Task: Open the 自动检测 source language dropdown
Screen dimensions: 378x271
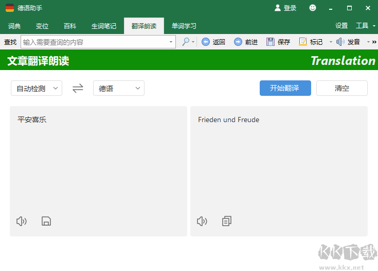Action: (x=37, y=89)
